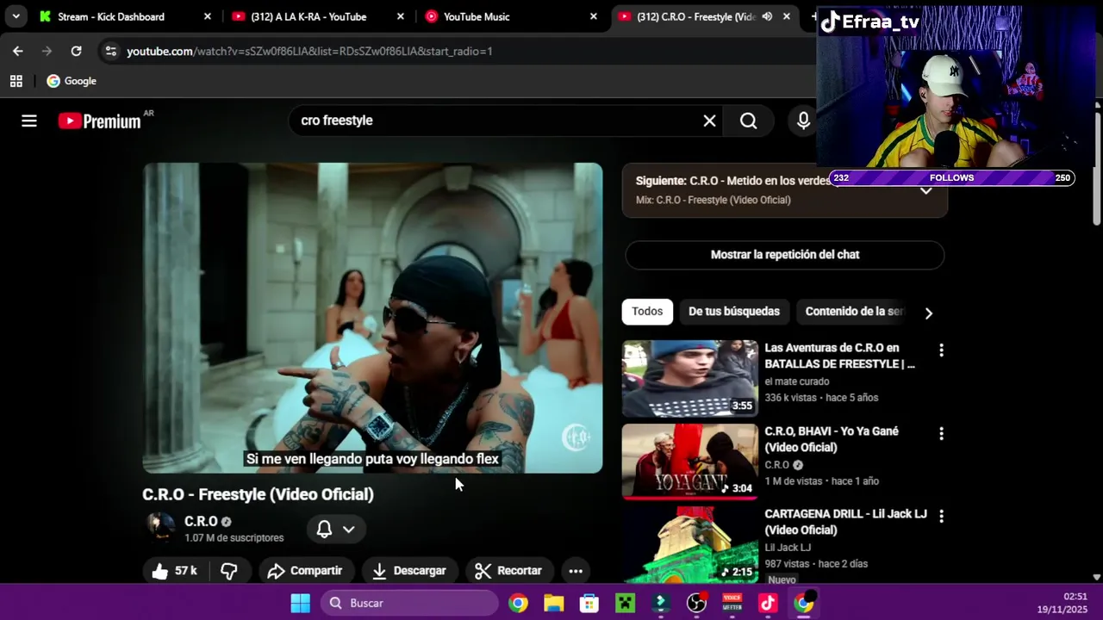Open the YouTube hamburger guide menu
1103x620 pixels.
29,121
